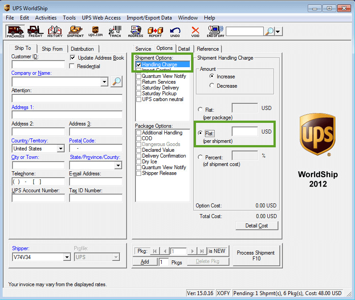Run End of Day from toolbar

coord(216,32)
